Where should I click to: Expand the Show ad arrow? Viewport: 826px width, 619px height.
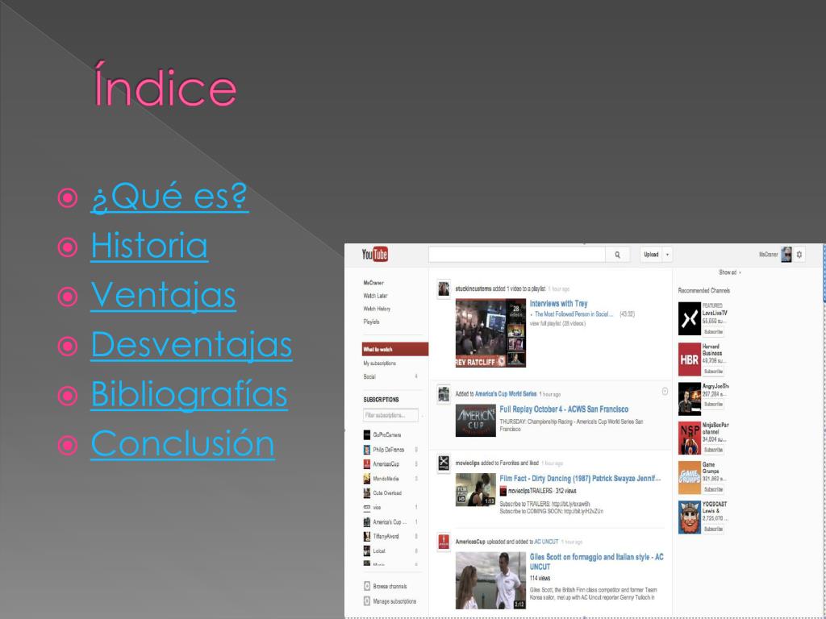740,272
